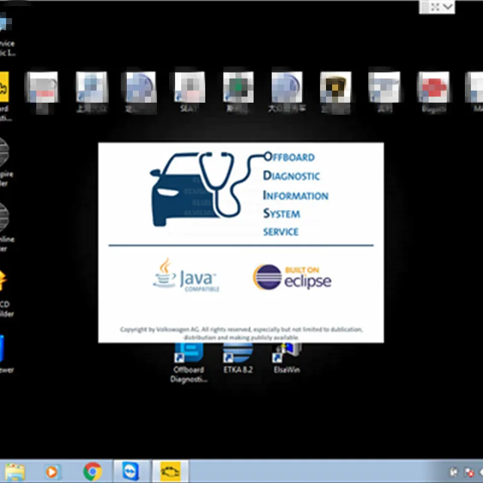Open the shortcut with gold-black crest logo
This screenshot has height=483, width=483.
336,92
